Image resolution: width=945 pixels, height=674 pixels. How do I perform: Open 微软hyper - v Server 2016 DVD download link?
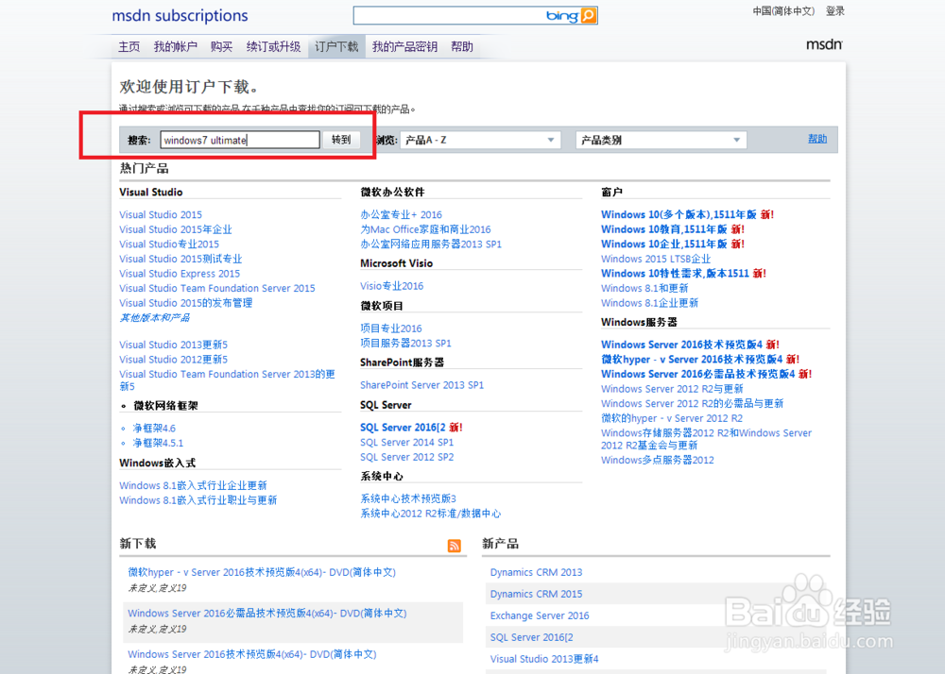(x=262, y=572)
